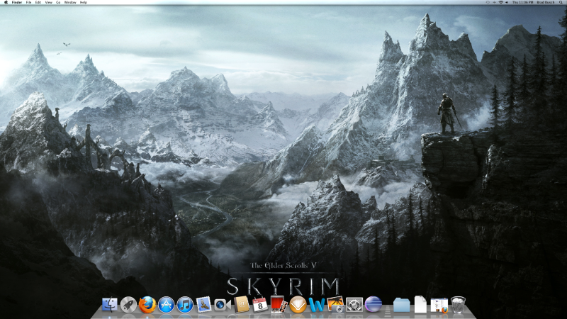Launch Launchpad rocket icon in dock
Screen dimensions: 567x319
point(128,305)
